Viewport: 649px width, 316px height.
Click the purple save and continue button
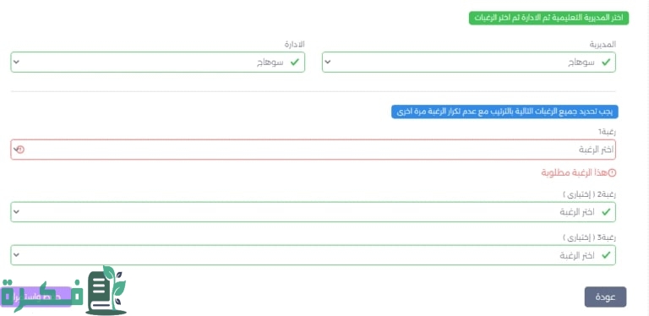(x=36, y=297)
